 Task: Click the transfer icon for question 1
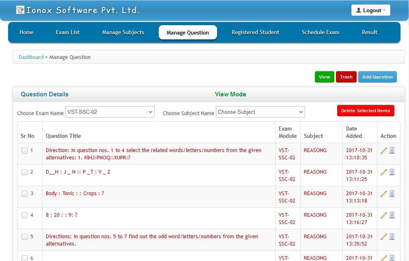tap(392, 150)
